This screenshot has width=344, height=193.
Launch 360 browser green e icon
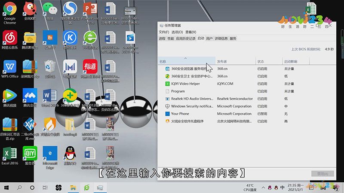coord(90,40)
